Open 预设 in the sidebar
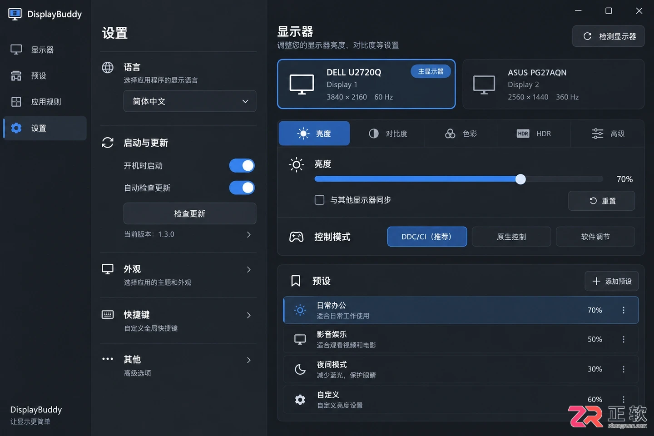This screenshot has width=654, height=436. (x=45, y=76)
